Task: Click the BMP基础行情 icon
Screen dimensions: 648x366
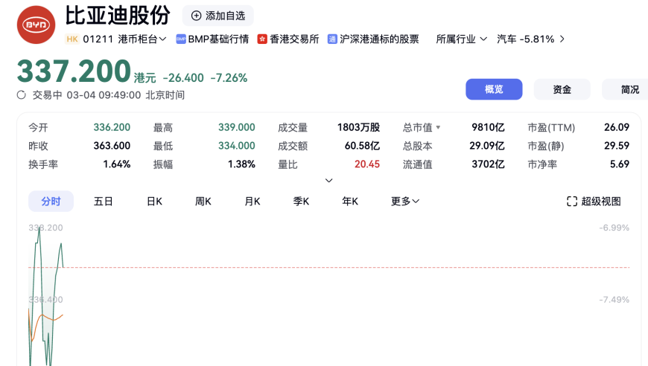Action: 181,39
